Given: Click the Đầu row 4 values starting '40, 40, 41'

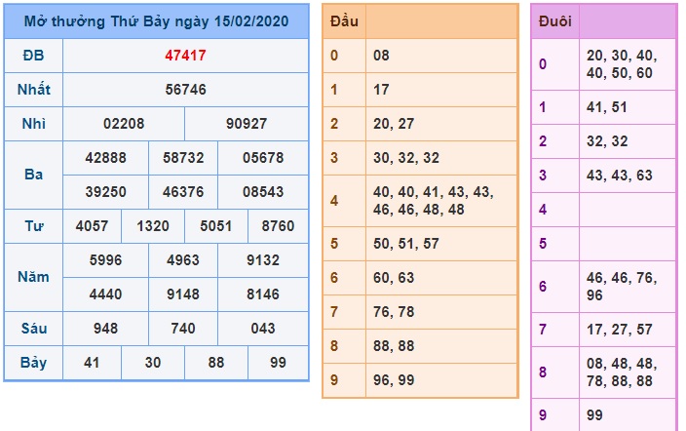Looking at the screenshot, I should coord(433,201).
